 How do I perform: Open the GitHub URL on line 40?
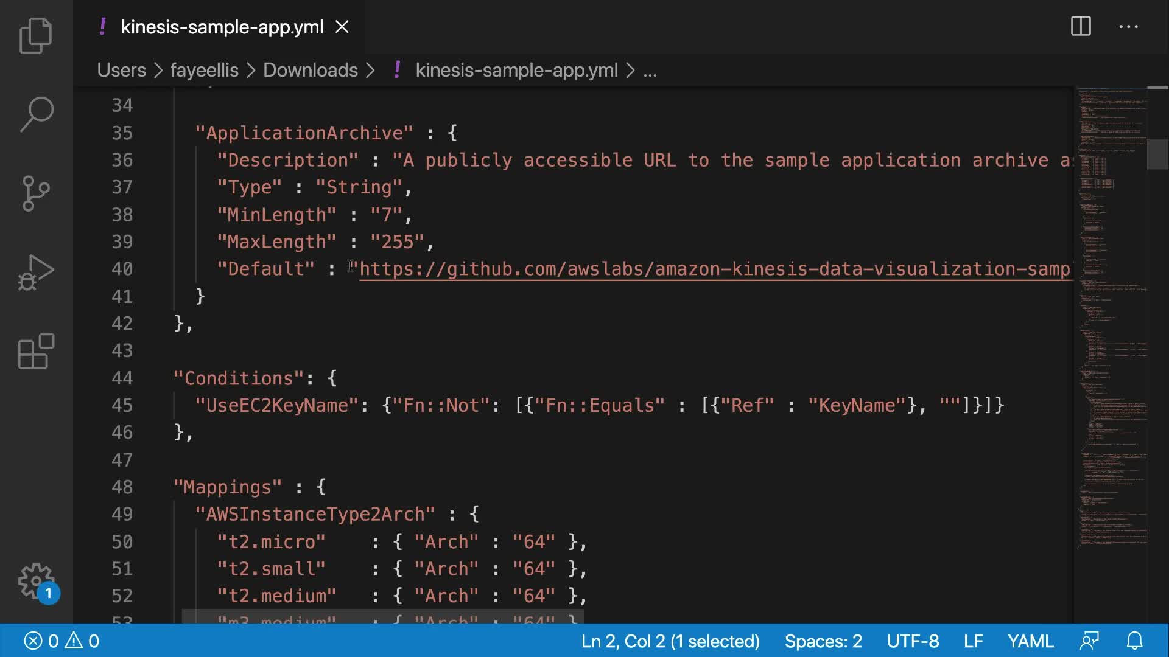[x=712, y=269]
